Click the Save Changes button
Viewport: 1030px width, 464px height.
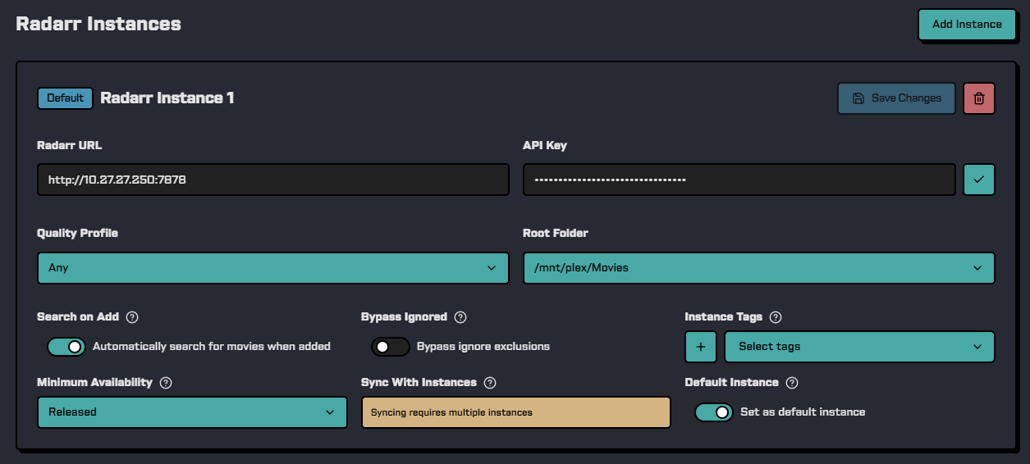(x=896, y=98)
